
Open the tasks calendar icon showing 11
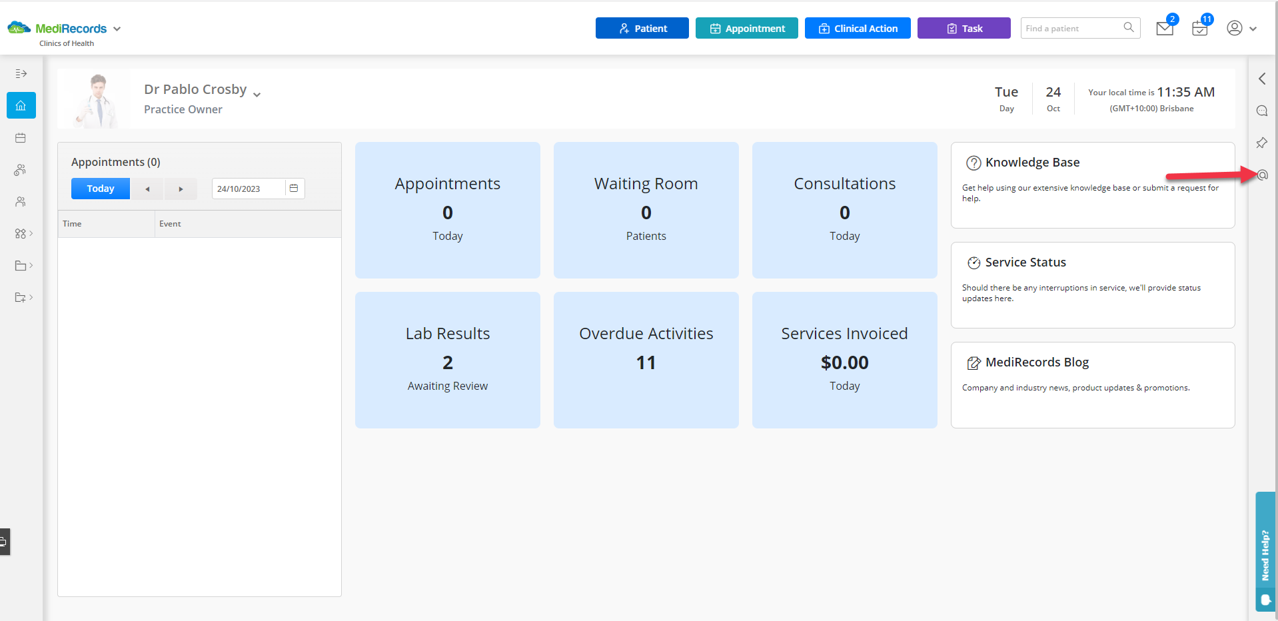point(1200,29)
